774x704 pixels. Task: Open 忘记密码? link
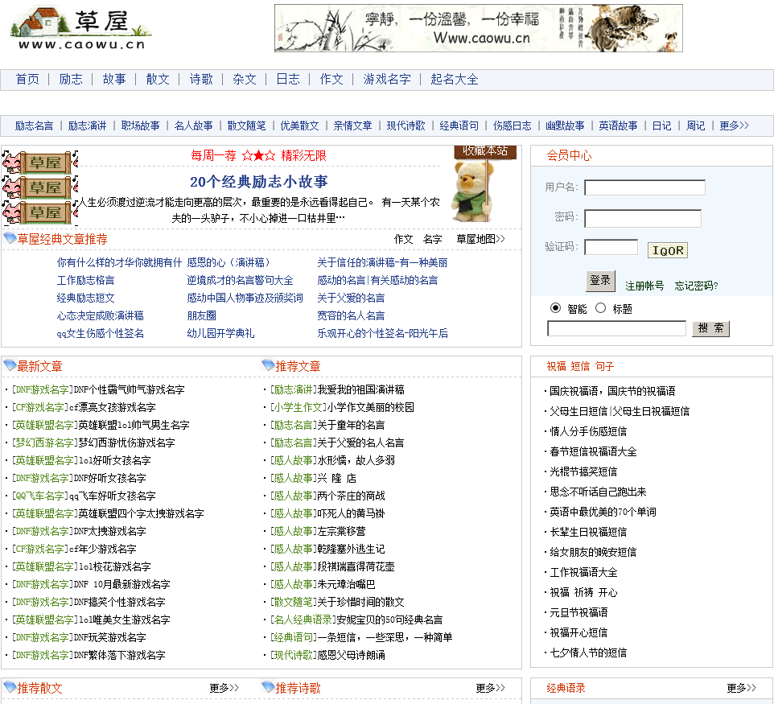(697, 286)
